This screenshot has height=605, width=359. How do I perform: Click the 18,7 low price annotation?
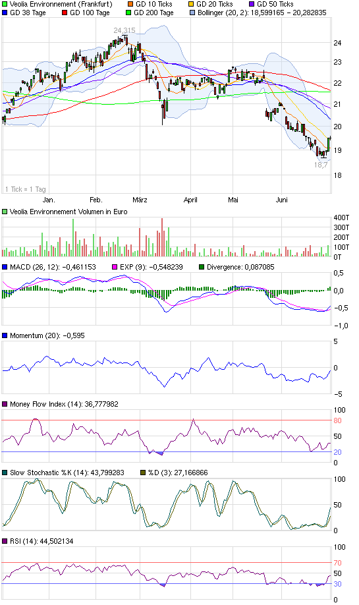click(x=321, y=165)
